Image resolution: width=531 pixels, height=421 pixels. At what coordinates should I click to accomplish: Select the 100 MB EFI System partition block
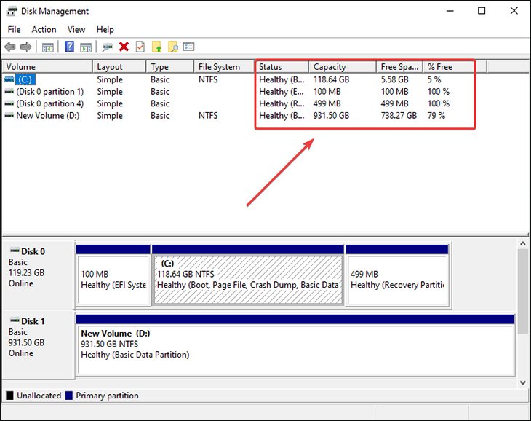tap(113, 280)
